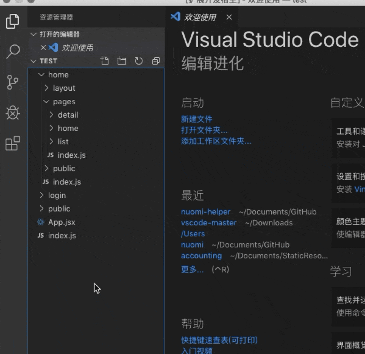365x354 pixels.
Task: Select the 欢迎使用 editor tab
Action: point(202,17)
